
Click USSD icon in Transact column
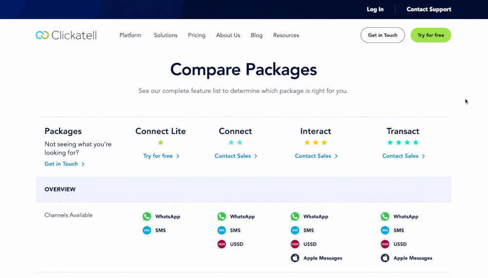385,244
